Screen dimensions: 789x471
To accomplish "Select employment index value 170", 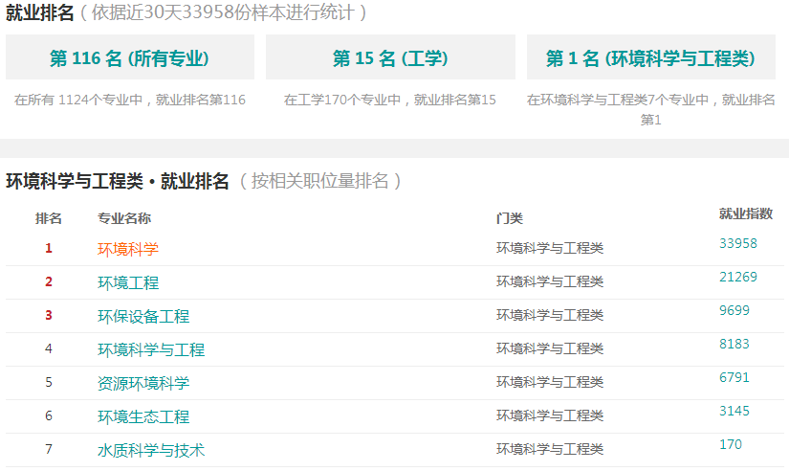I will click(x=730, y=444).
